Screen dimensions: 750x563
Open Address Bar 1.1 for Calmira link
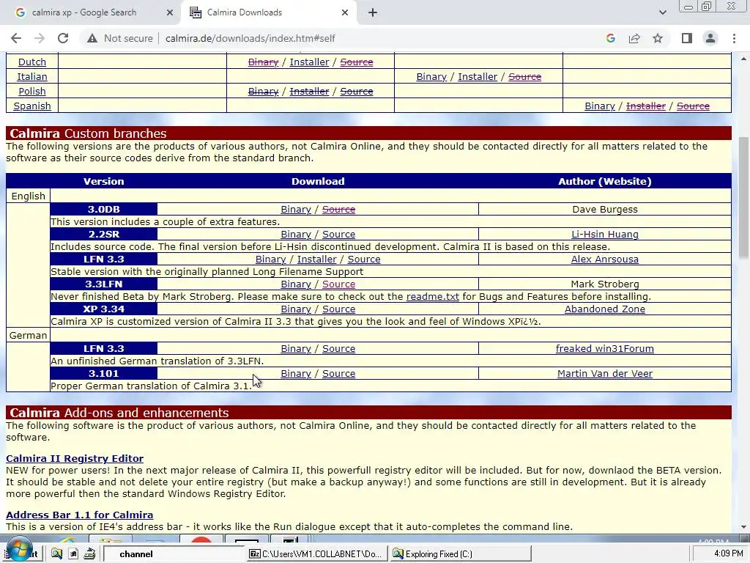(x=79, y=515)
